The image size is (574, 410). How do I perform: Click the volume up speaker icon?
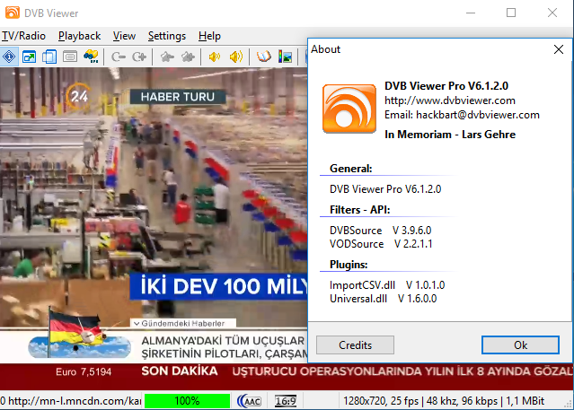(235, 57)
